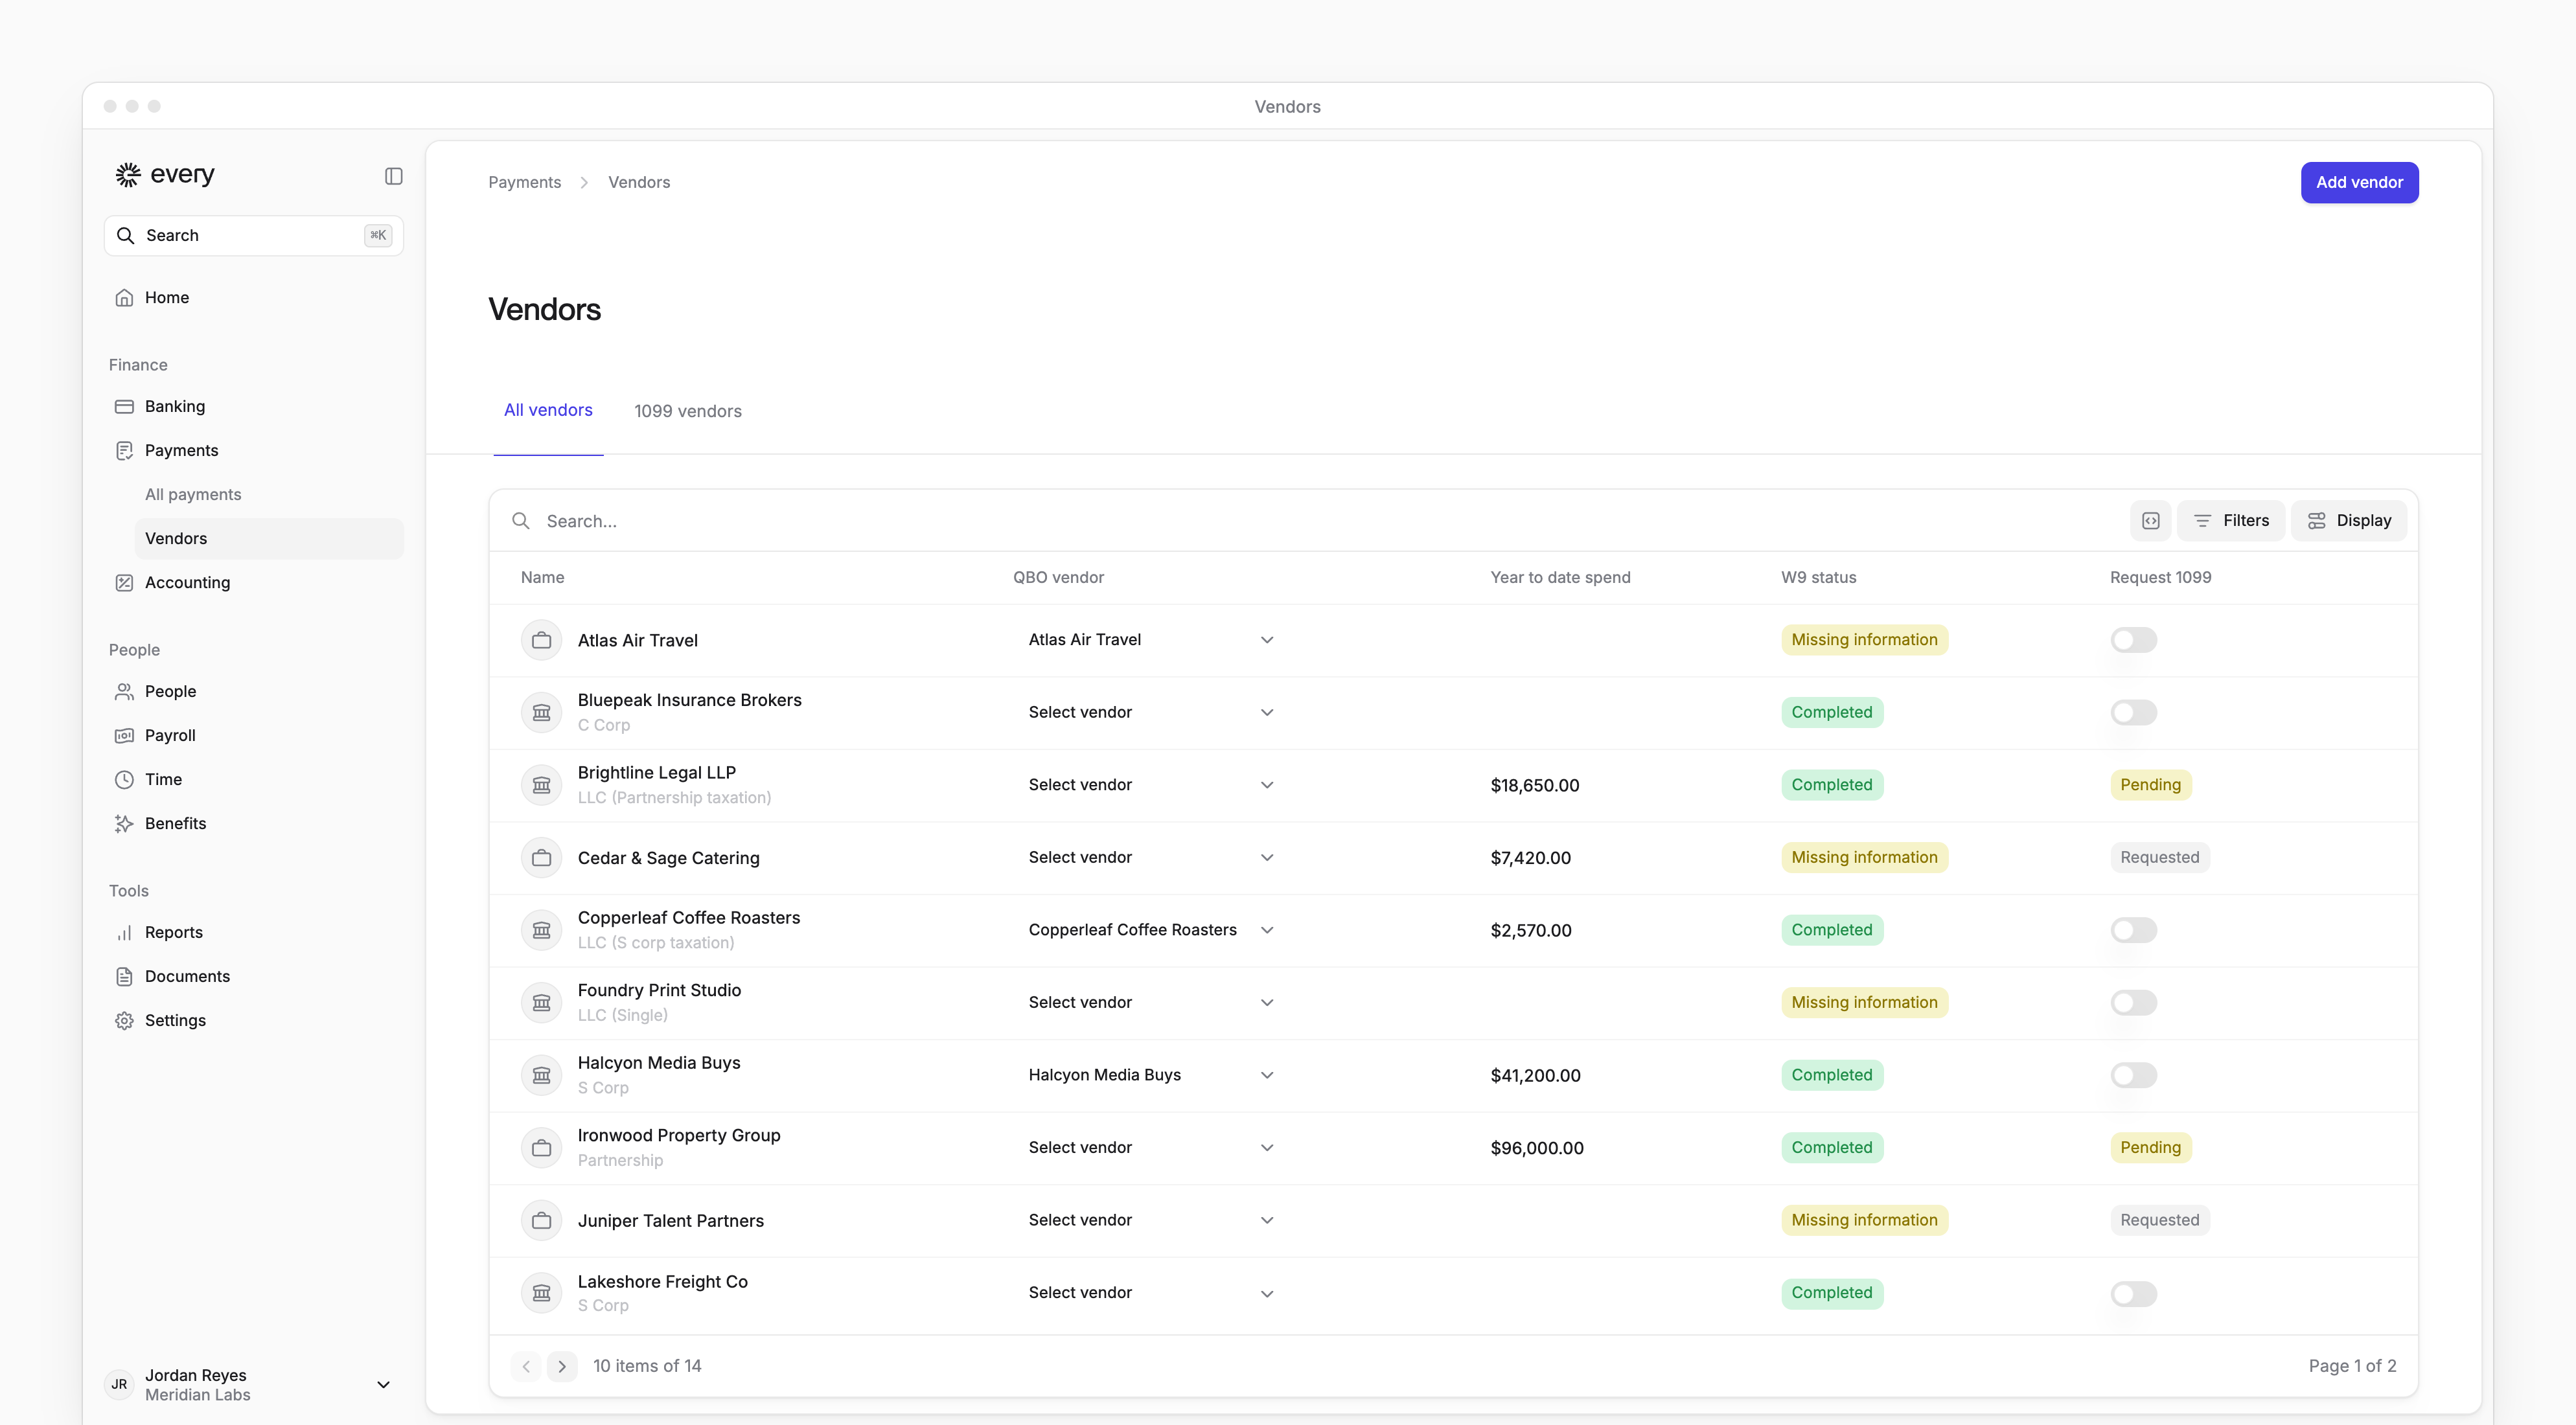Click the Halcyon Media Buys bank icon
Image resolution: width=2576 pixels, height=1425 pixels.
coord(541,1075)
